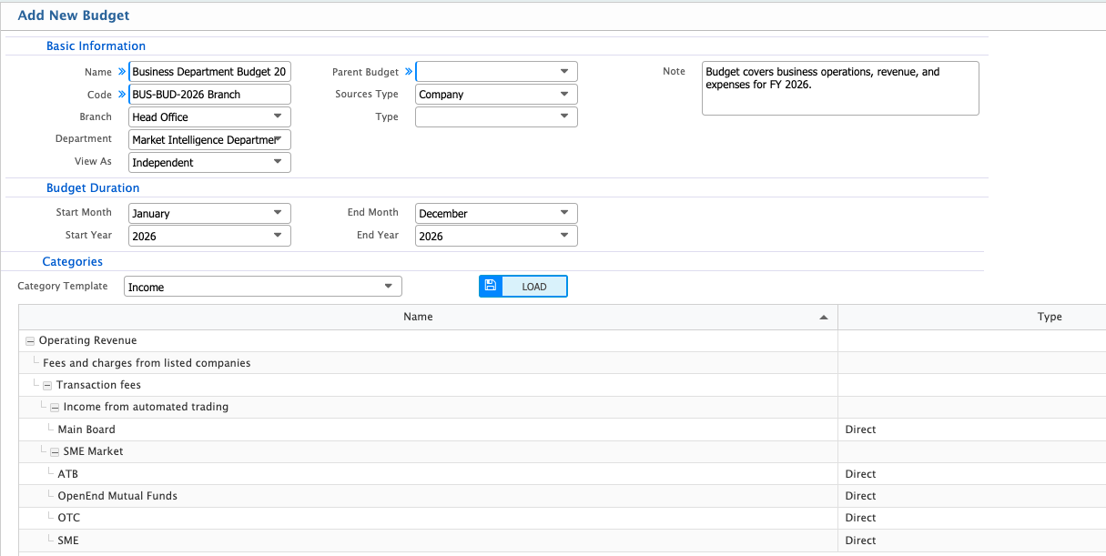The height and width of the screenshot is (556, 1106).
Task: Click the floppy disk save icon beside LOAD
Action: [491, 286]
